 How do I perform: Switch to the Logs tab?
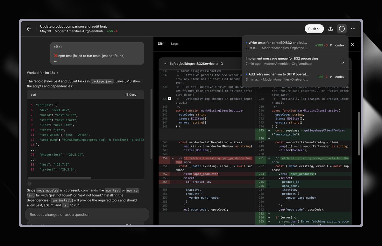[174, 44]
